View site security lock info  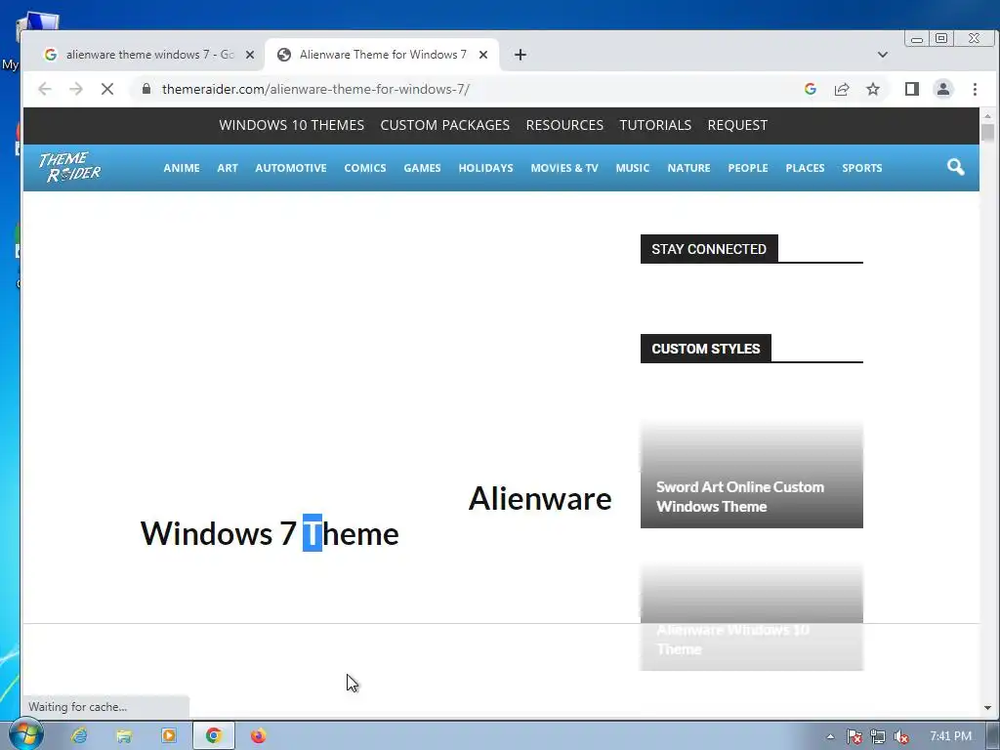pyautogui.click(x=146, y=89)
